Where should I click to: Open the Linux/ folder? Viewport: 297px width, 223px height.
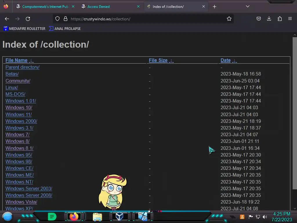pyautogui.click(x=12, y=88)
